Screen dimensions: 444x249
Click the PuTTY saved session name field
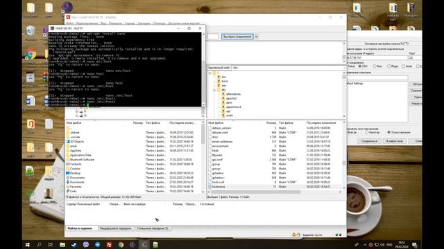[x=377, y=77]
